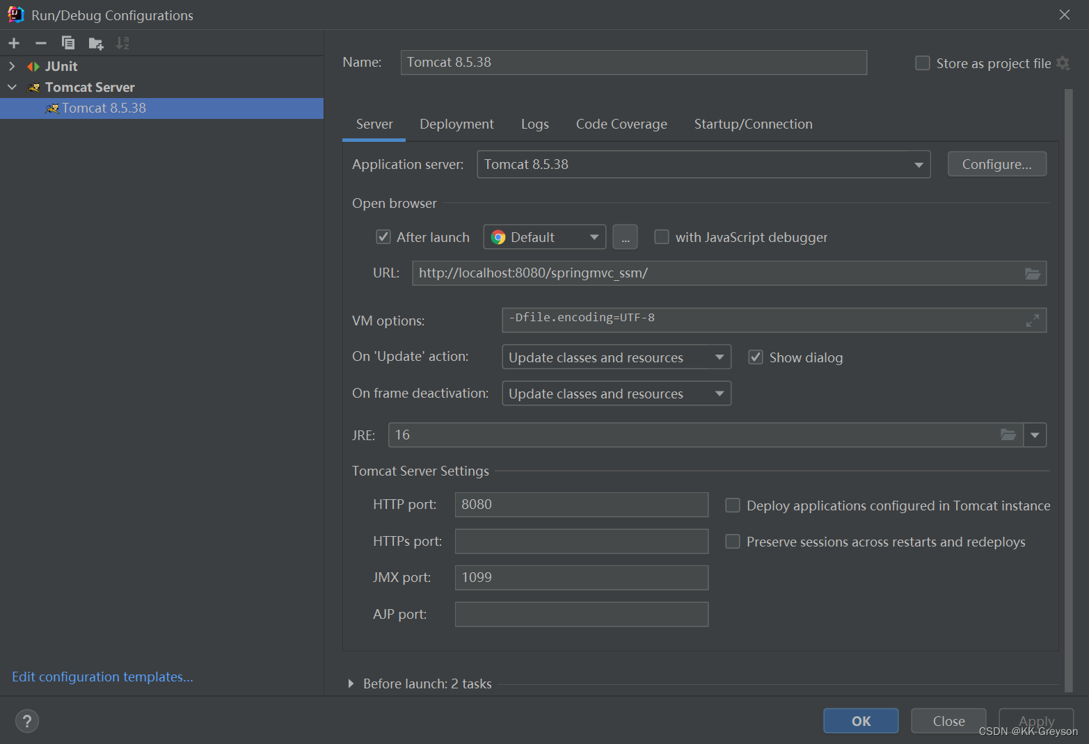Screen dimensions: 1089x744
Task: Create a new configuration folder
Action: 96,44
